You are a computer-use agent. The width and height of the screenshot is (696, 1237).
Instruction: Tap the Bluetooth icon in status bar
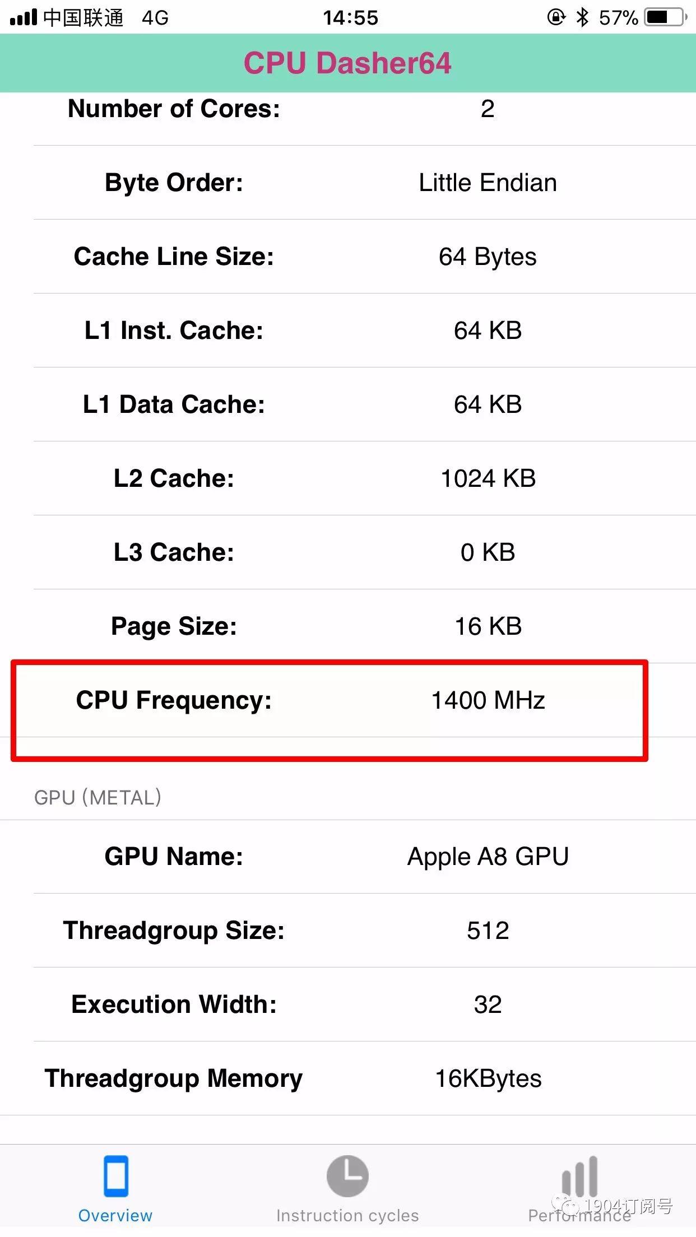point(583,17)
